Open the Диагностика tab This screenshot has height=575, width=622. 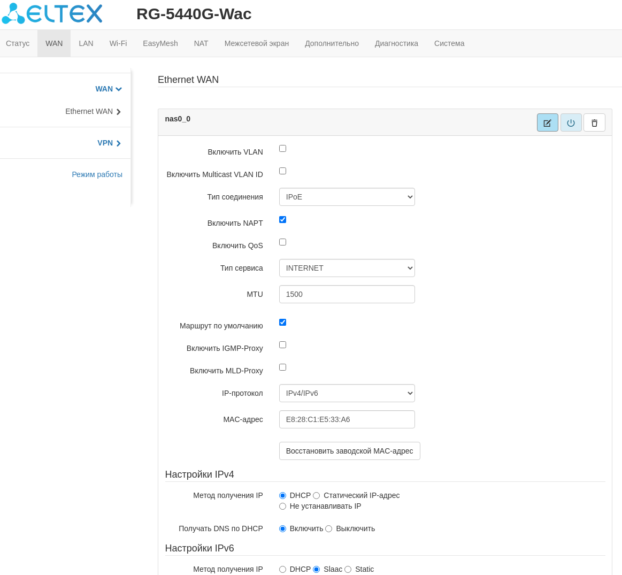coord(396,43)
